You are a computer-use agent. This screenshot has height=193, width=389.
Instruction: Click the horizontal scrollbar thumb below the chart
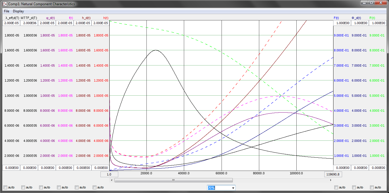(x=173, y=180)
